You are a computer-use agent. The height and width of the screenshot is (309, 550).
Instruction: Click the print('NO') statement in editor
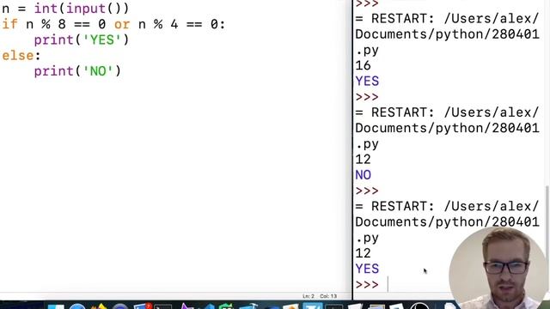point(77,71)
